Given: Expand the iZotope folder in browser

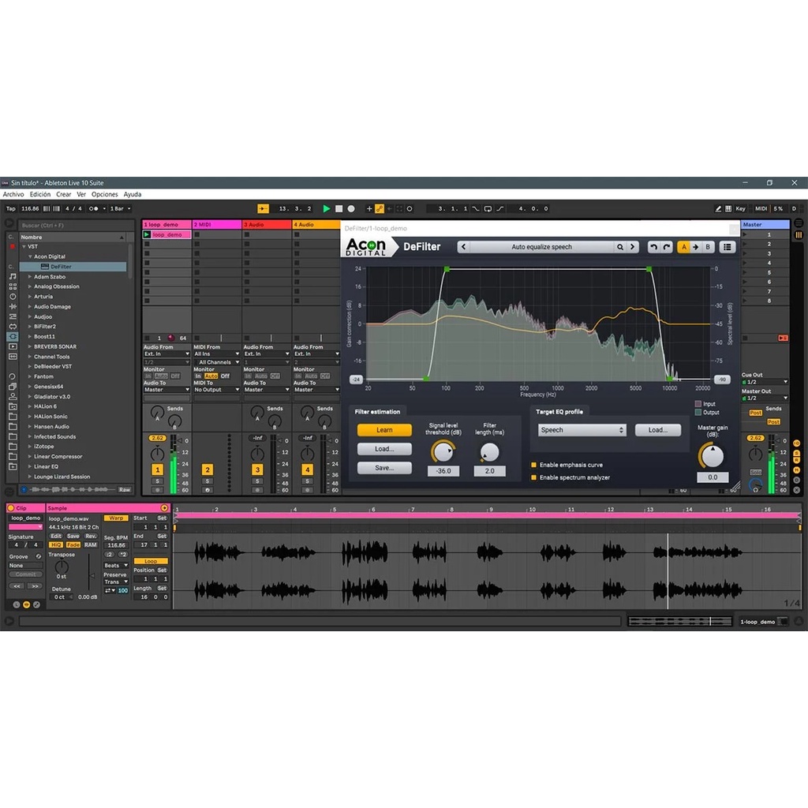Looking at the screenshot, I should (30, 447).
